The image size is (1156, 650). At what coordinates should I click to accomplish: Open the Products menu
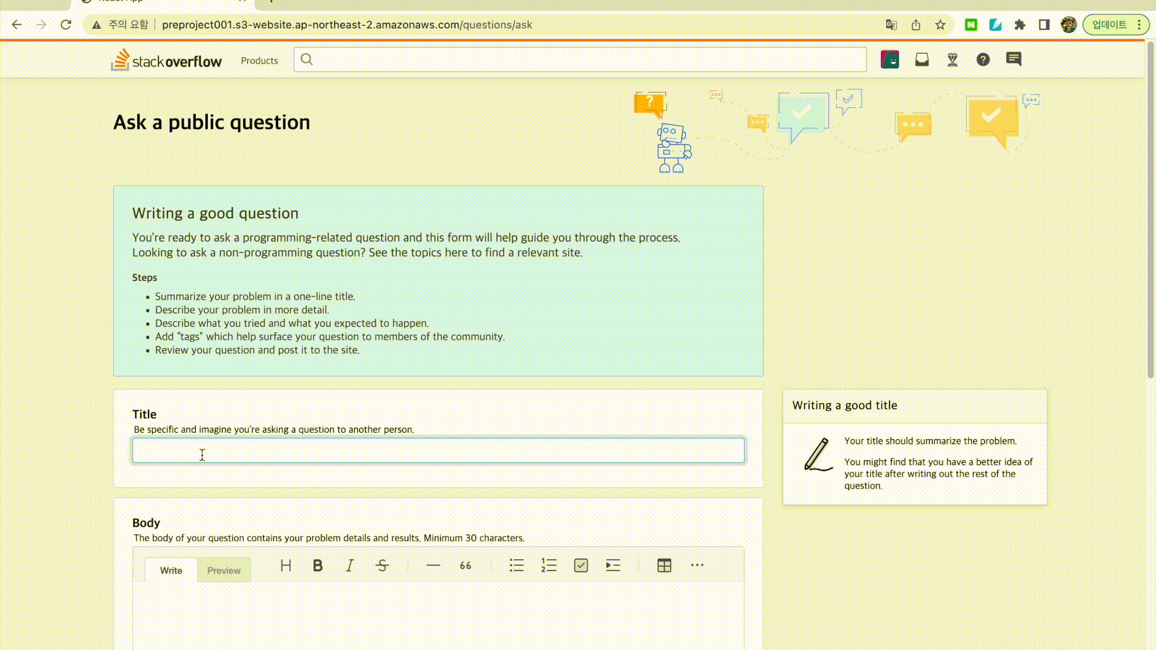point(259,60)
